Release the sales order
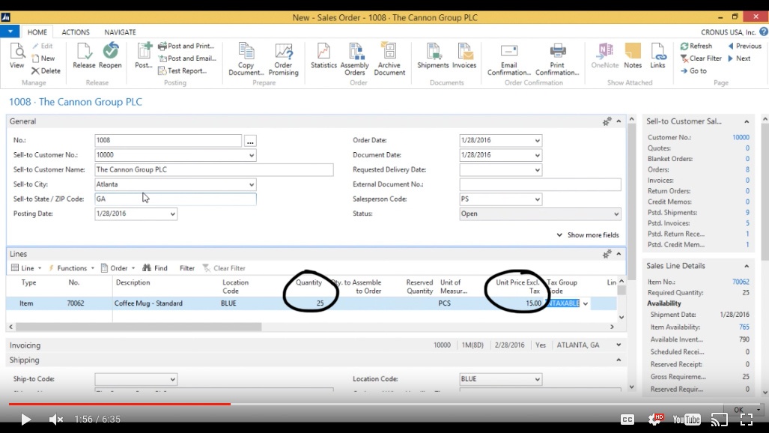Screen dimensions: 769x433 [84, 55]
